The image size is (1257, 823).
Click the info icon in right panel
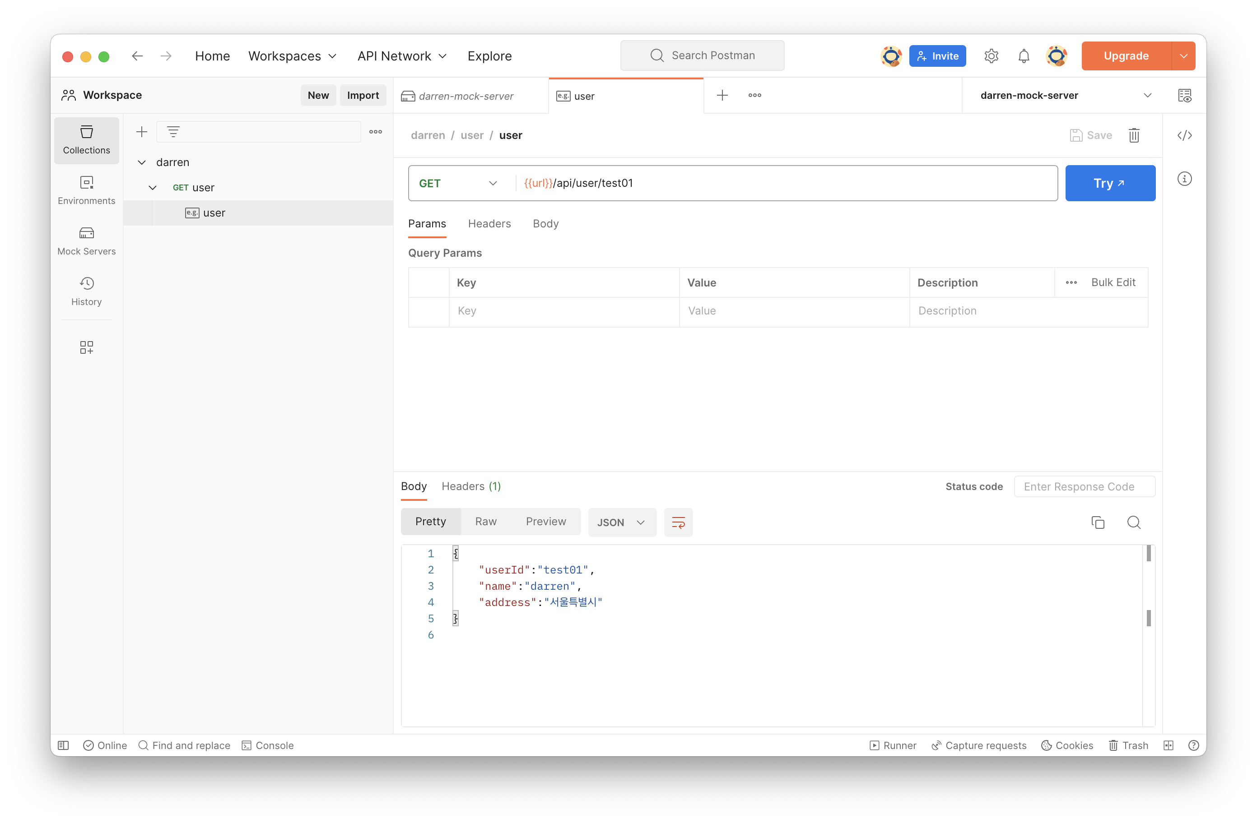point(1184,179)
